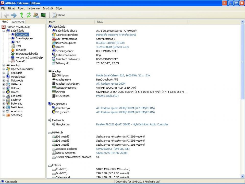Image resolution: width=245 pixels, height=184 pixels.
Task: Click the green up arrow toolbar icon
Action: tap(21, 15)
